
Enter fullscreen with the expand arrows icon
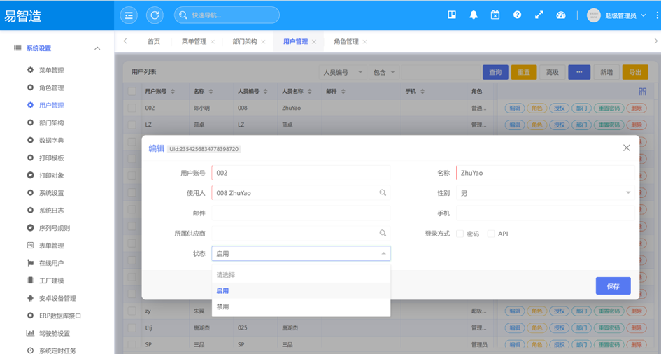pos(539,15)
